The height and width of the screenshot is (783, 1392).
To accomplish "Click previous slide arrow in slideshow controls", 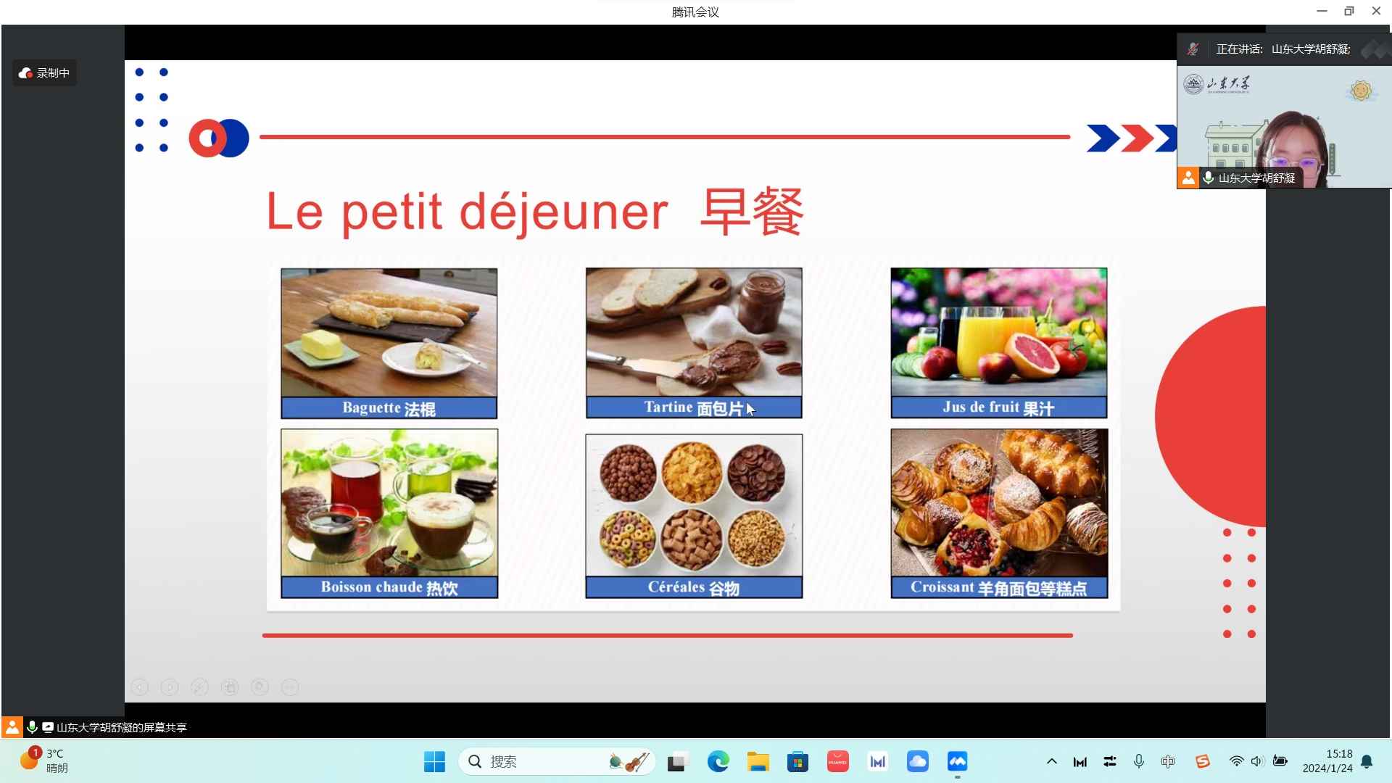I will click(x=140, y=687).
